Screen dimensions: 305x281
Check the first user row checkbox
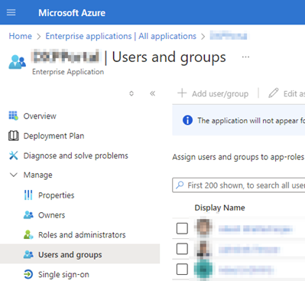coord(182,228)
